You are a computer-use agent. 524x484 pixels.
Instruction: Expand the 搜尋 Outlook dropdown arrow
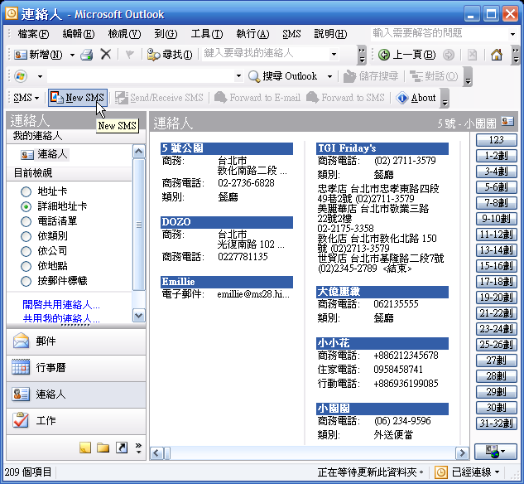[x=329, y=76]
